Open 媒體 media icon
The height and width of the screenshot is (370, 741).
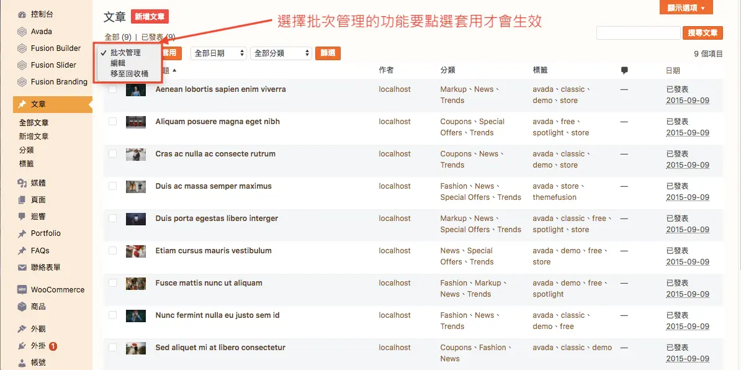22,183
